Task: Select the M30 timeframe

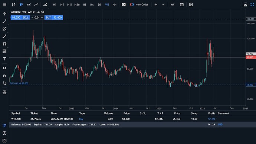Action: [77, 5]
